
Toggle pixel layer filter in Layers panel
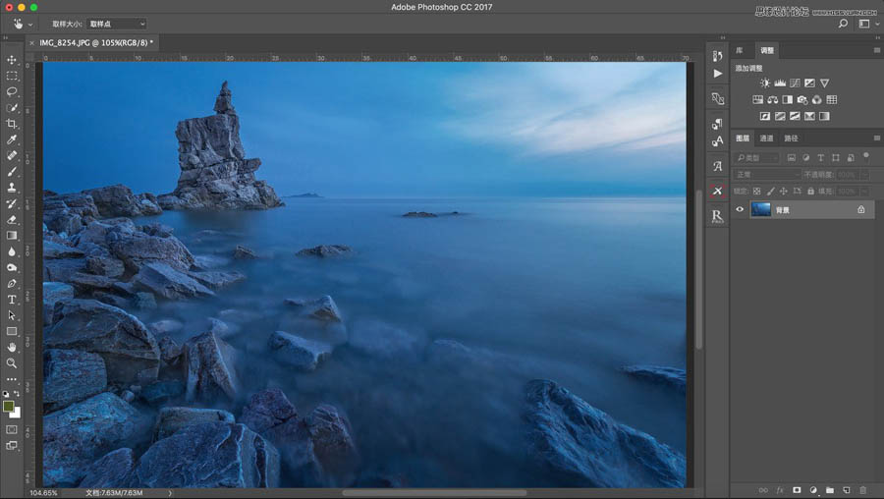pos(792,158)
